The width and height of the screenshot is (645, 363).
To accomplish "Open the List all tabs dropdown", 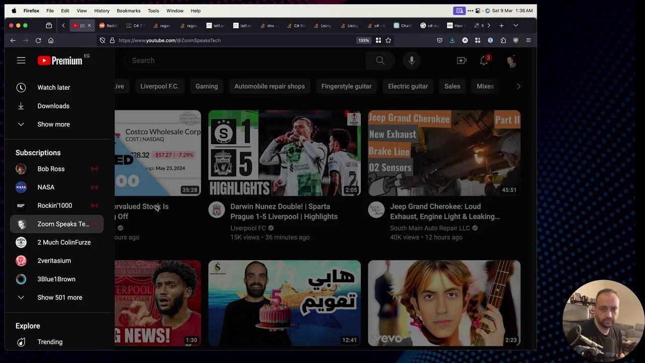I will [x=515, y=26].
